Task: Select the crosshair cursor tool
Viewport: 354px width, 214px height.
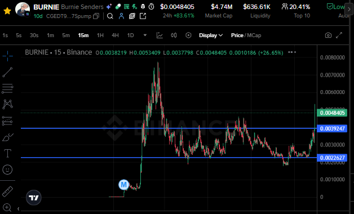Action: coord(7,56)
